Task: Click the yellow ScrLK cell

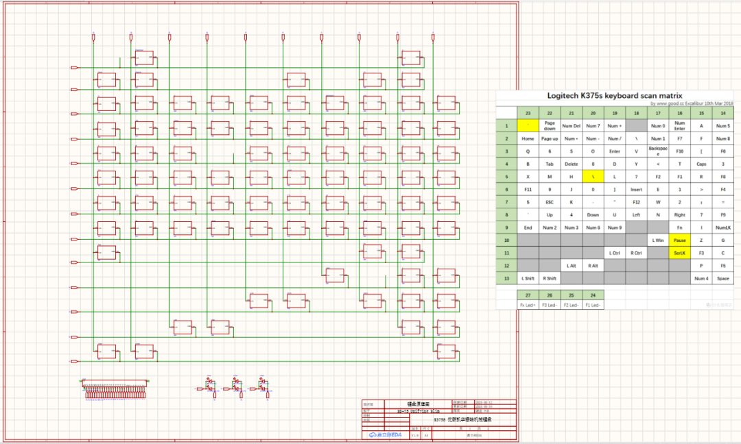Action: (679, 253)
